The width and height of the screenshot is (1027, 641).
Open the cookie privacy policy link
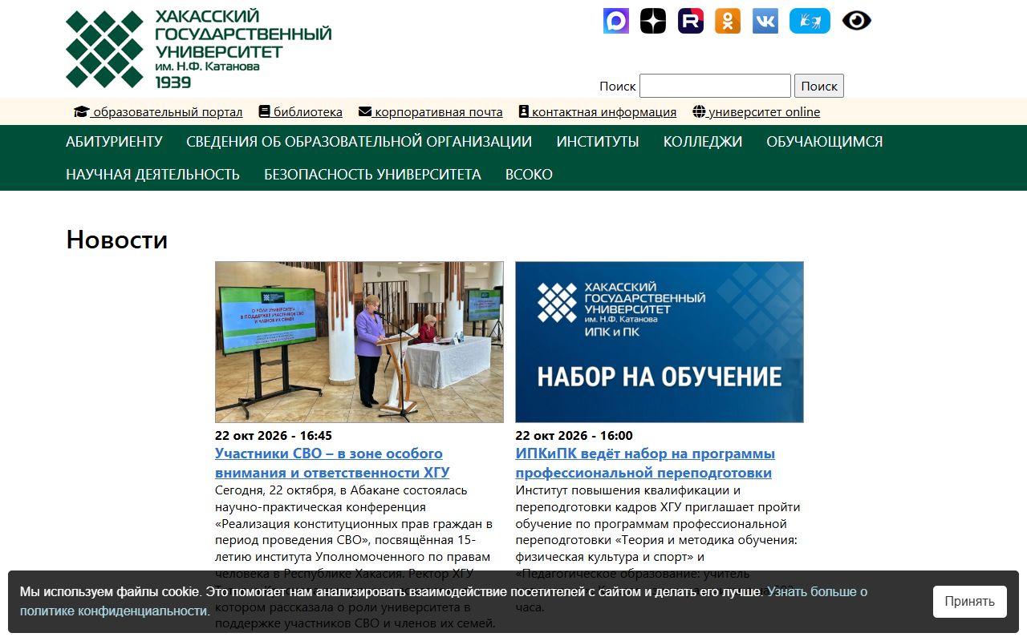coord(444,601)
